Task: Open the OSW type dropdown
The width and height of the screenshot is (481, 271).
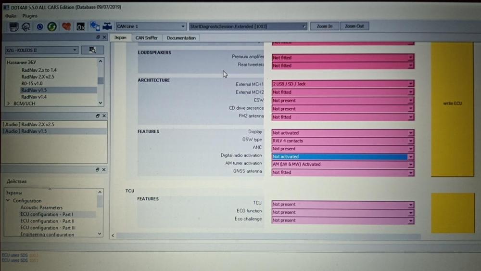Action: coord(343,141)
